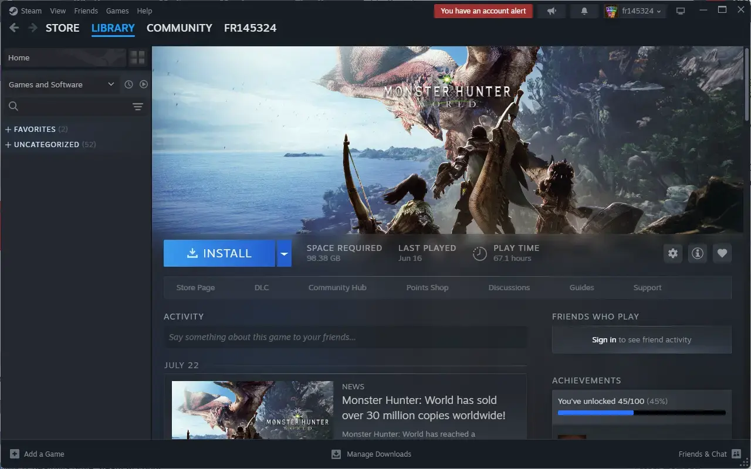Image resolution: width=751 pixels, height=469 pixels.
Task: Open game settings gear icon
Action: tap(673, 253)
